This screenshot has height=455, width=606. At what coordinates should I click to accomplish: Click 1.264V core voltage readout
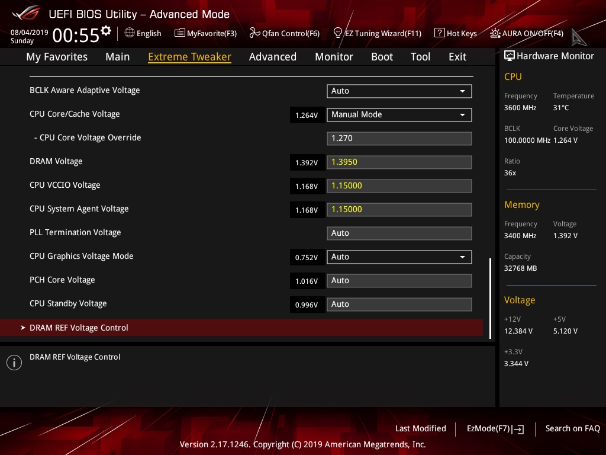[307, 116]
